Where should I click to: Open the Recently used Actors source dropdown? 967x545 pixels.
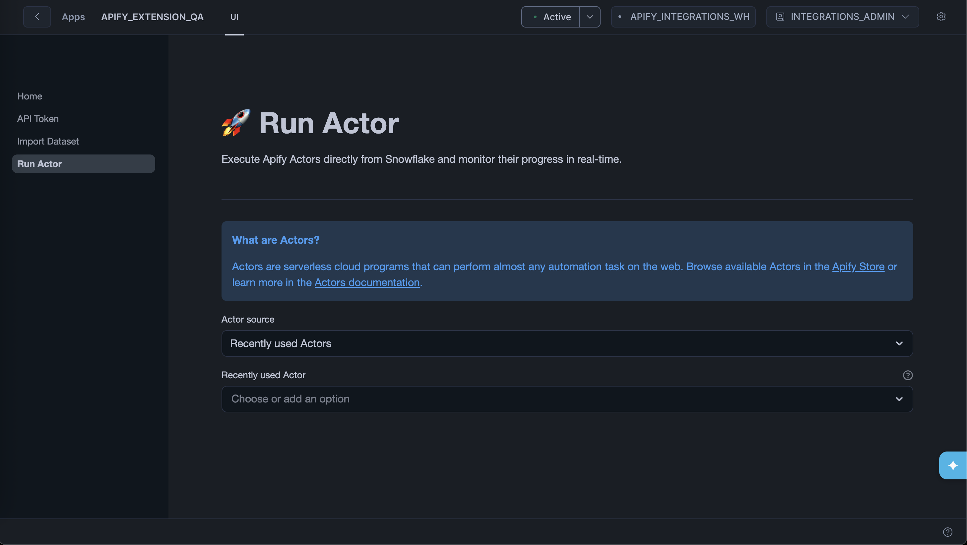point(567,343)
